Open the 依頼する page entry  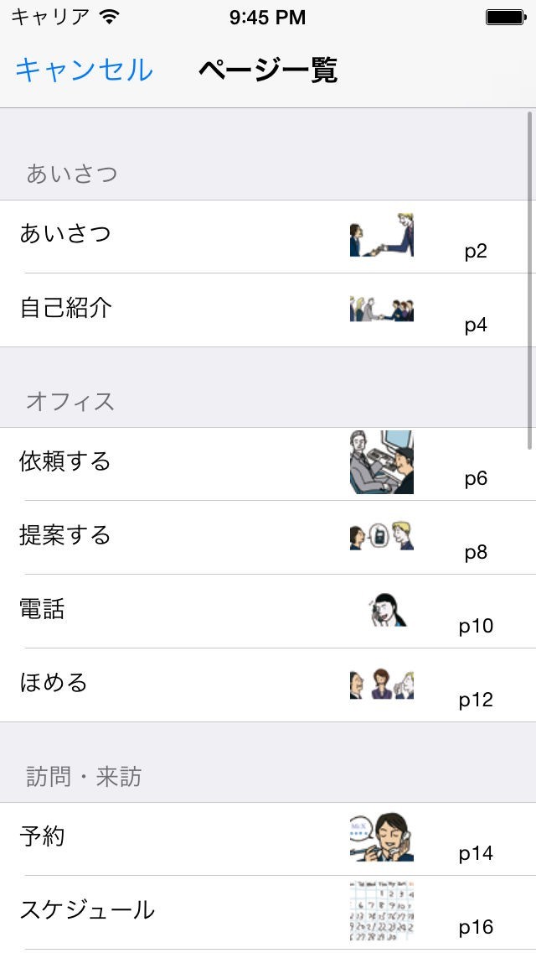pyautogui.click(x=65, y=461)
